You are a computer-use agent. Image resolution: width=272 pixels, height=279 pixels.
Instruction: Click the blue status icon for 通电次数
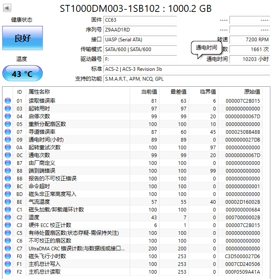click(8, 155)
